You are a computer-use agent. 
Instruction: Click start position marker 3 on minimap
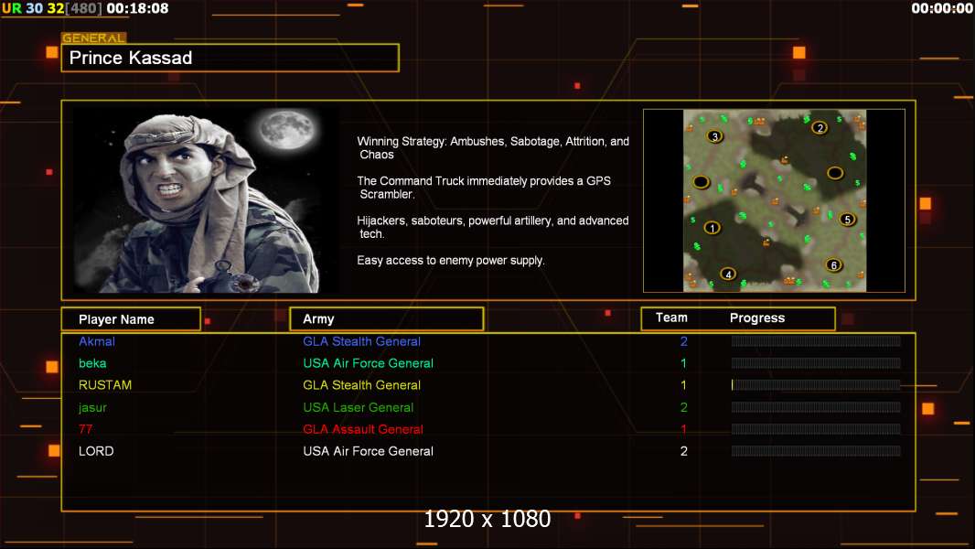pyautogui.click(x=714, y=136)
